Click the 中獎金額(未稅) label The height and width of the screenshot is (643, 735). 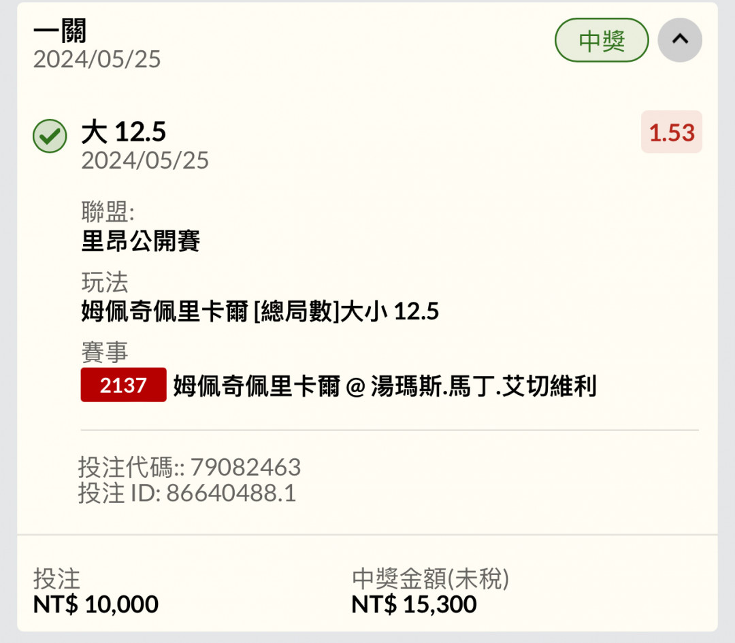430,579
